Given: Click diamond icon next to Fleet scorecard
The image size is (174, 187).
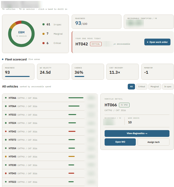Looking at the screenshot, I should click(x=3, y=59).
